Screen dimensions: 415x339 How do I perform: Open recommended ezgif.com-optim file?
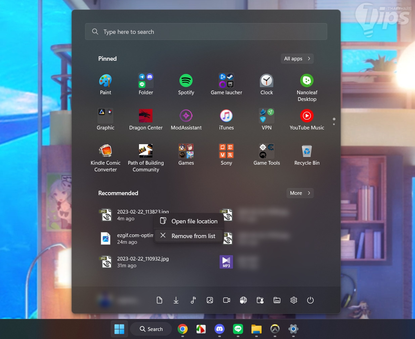pyautogui.click(x=126, y=238)
